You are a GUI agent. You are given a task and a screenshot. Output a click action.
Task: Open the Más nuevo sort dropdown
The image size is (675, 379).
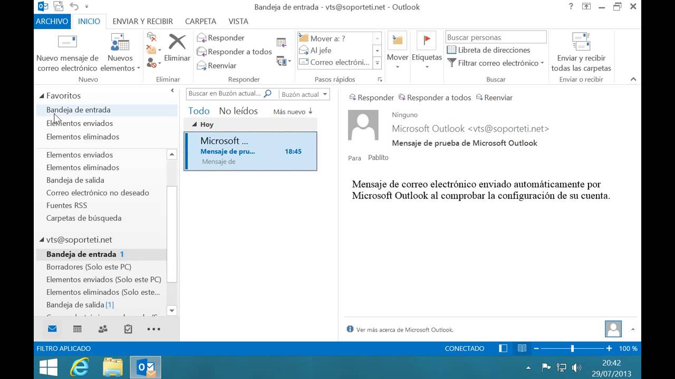293,112
